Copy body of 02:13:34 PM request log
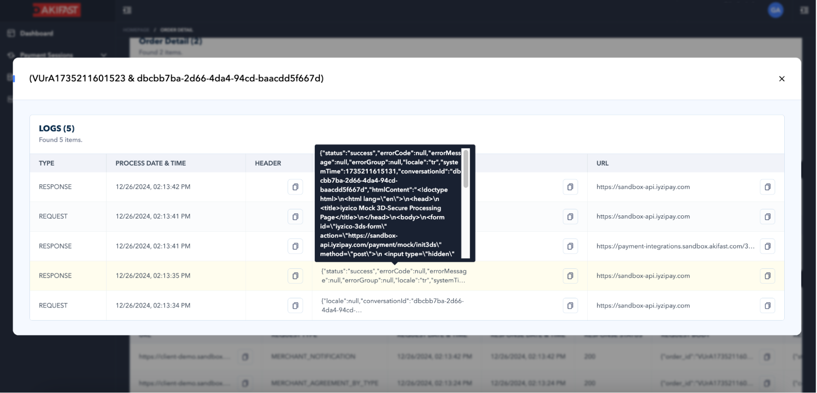 (570, 306)
